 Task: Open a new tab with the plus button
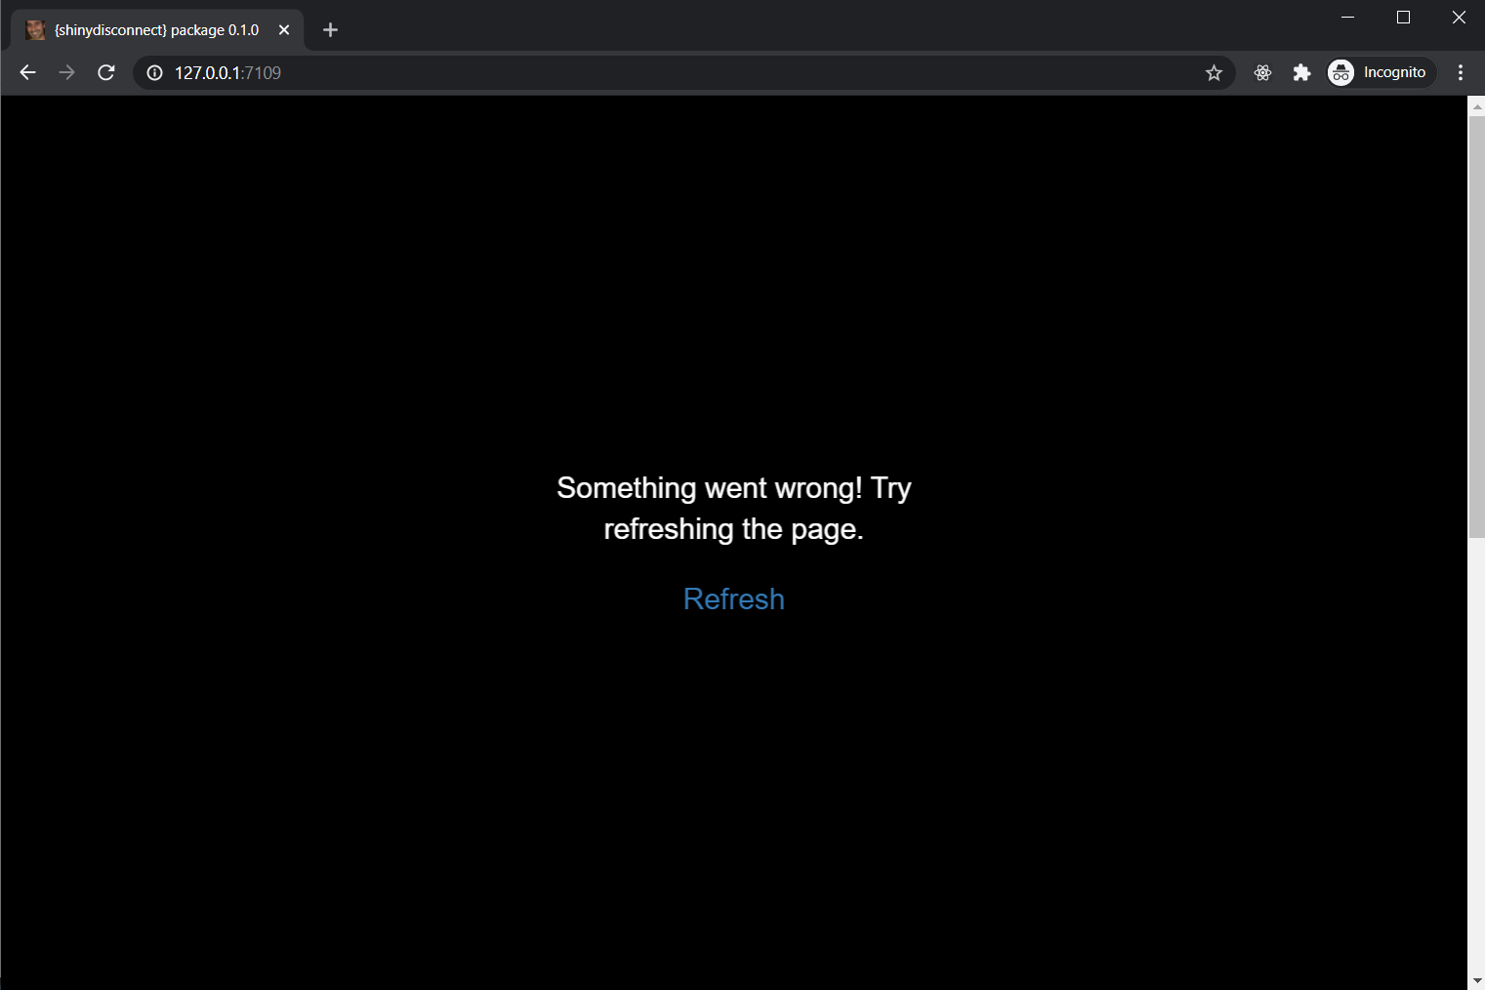click(330, 30)
